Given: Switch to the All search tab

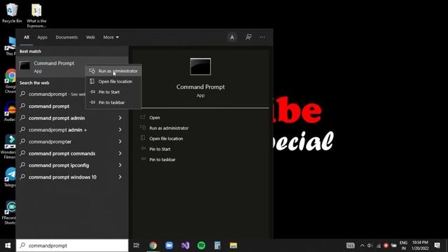Looking at the screenshot, I should 27,37.
